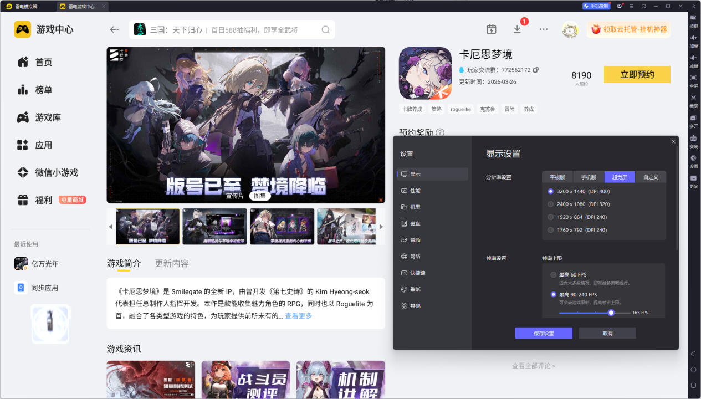This screenshot has height=399, width=701.
Task: Switch to the 平板版 resolution tab
Action: (557, 177)
